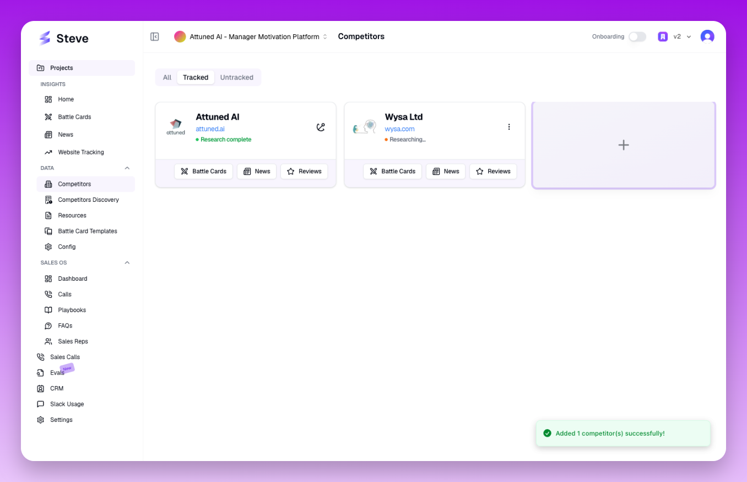Open the Attuned AI project selector dropdown

251,36
